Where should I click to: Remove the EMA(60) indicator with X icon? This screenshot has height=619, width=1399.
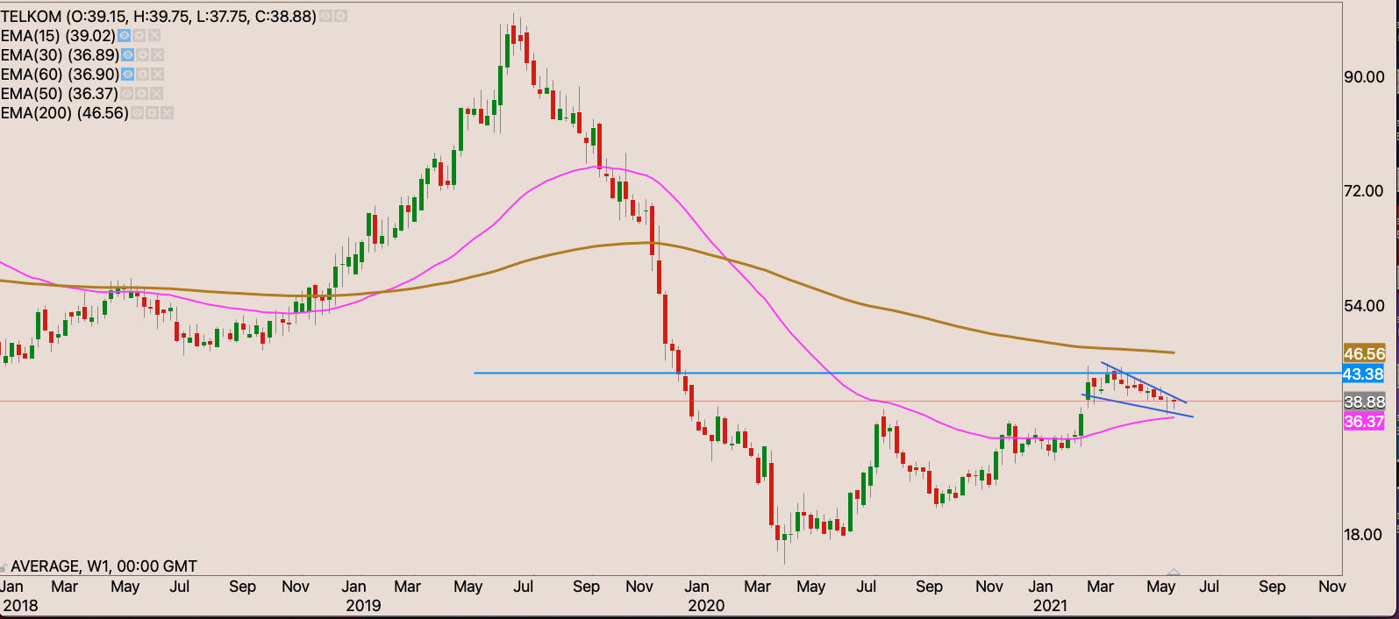click(x=157, y=75)
